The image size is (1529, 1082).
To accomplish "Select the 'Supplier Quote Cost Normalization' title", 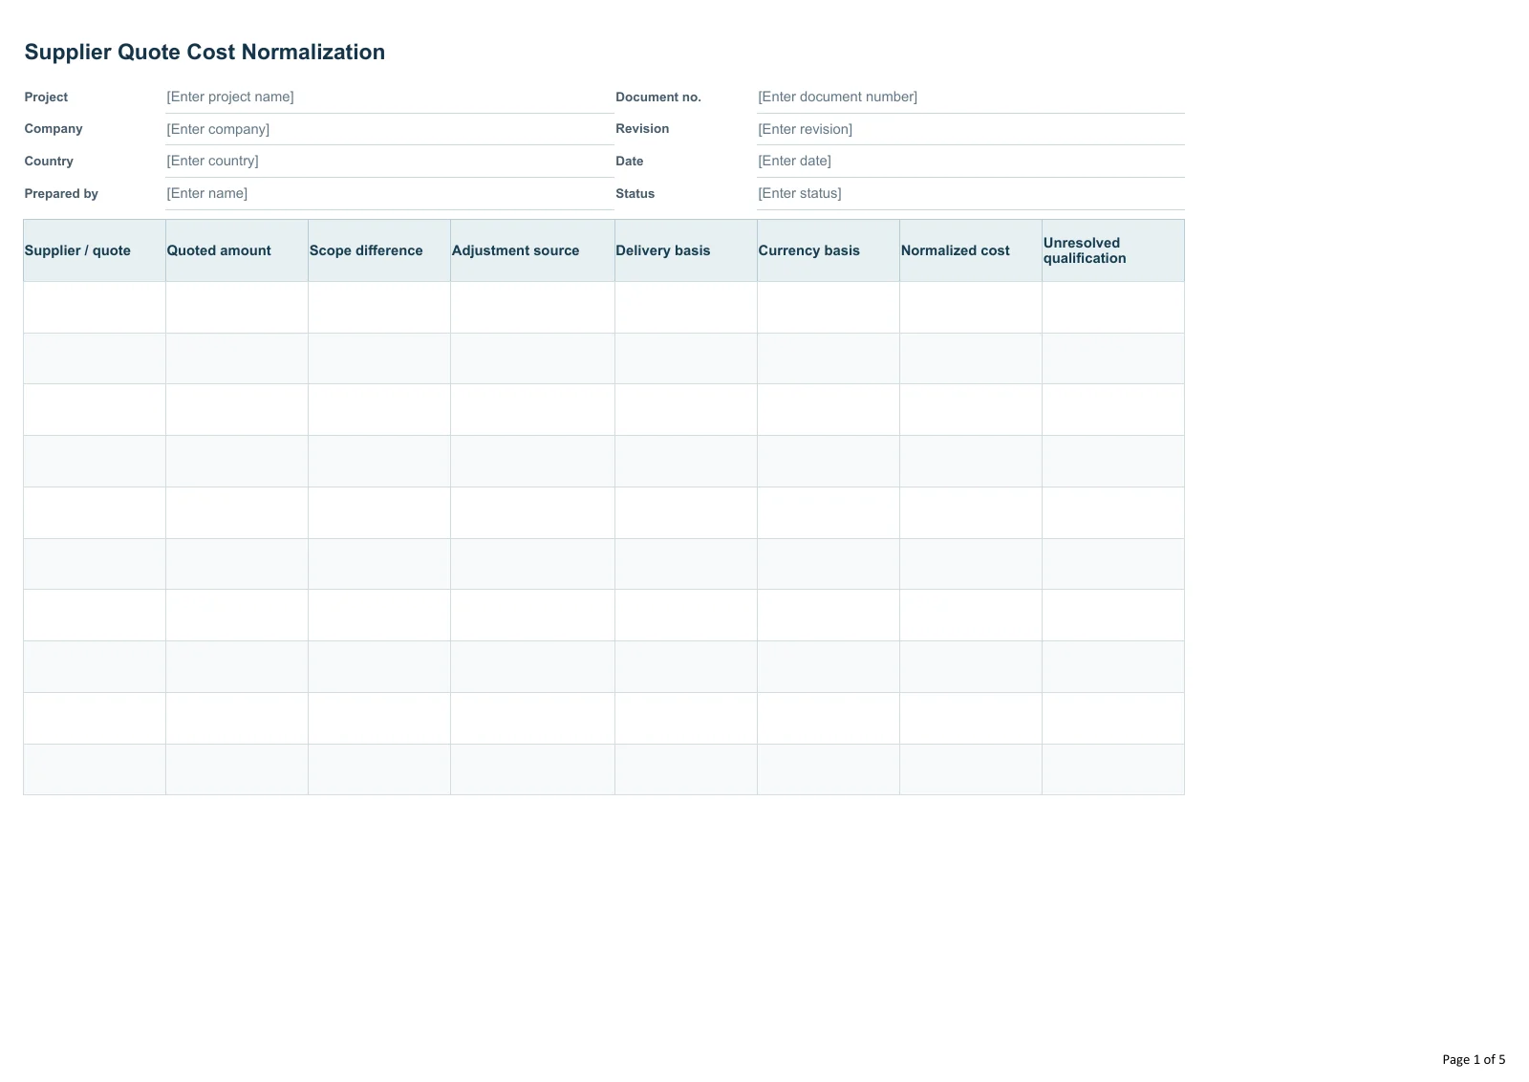I will 205,53.
